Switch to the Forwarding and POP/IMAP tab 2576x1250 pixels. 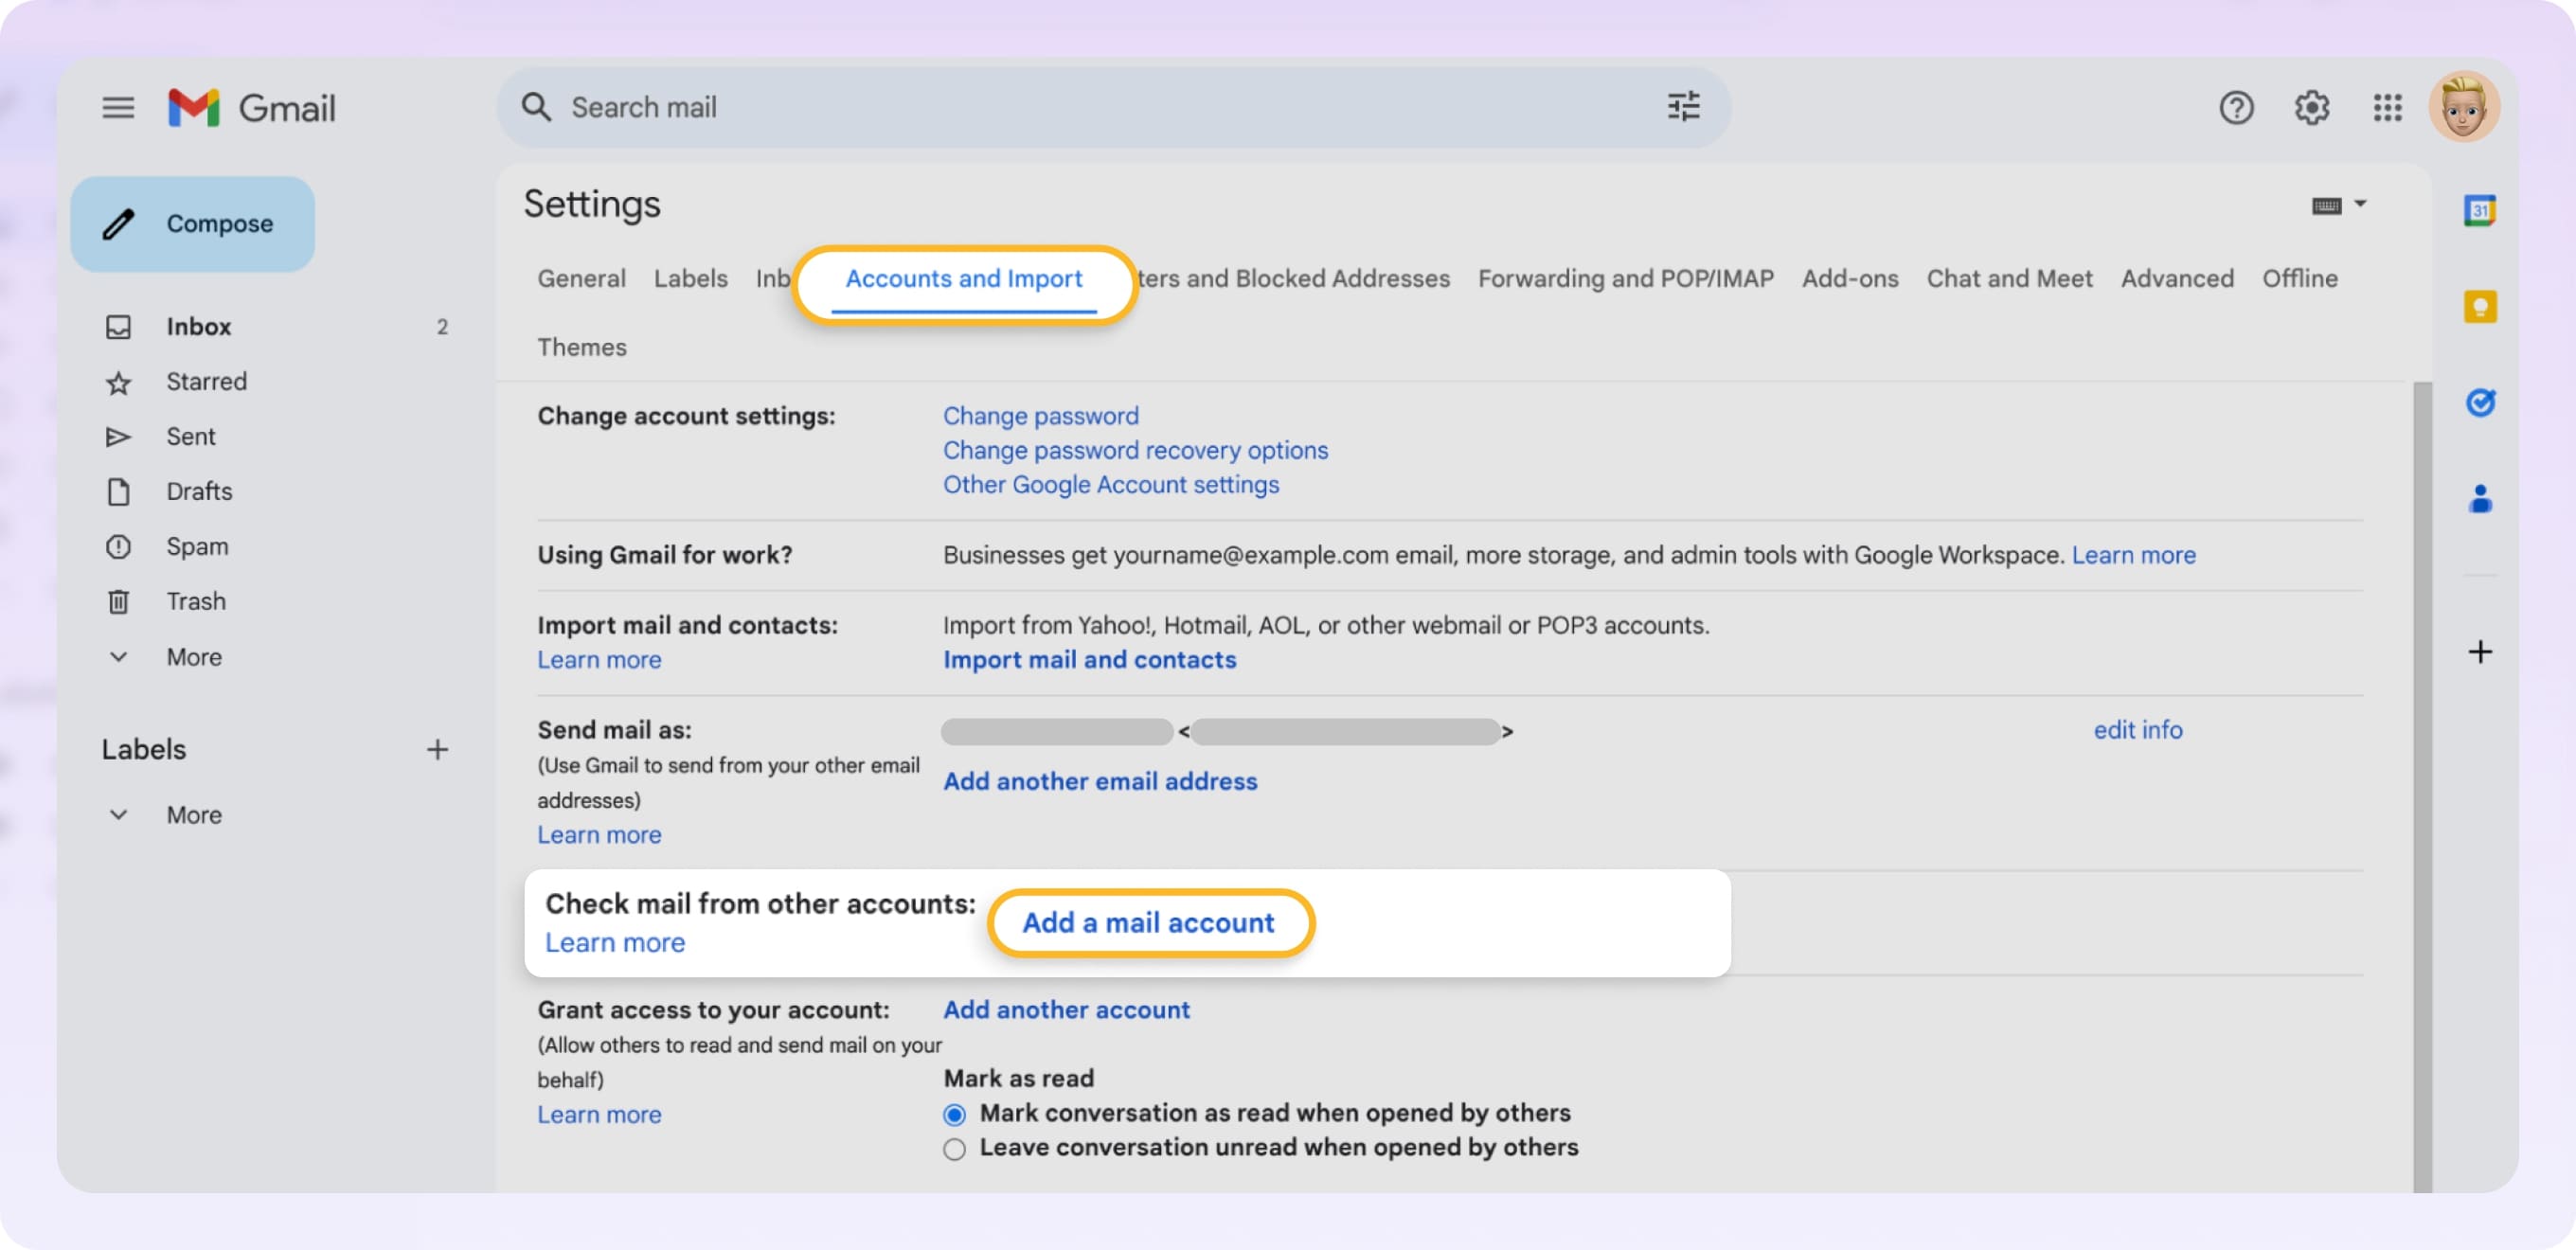(x=1625, y=279)
